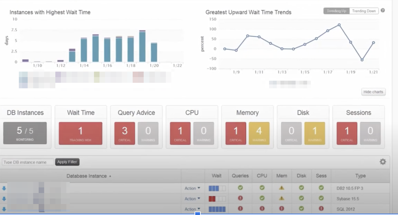Image resolution: width=398 pixels, height=215 pixels.
Task: Select CPU 0 warning tile
Action: [204, 133]
